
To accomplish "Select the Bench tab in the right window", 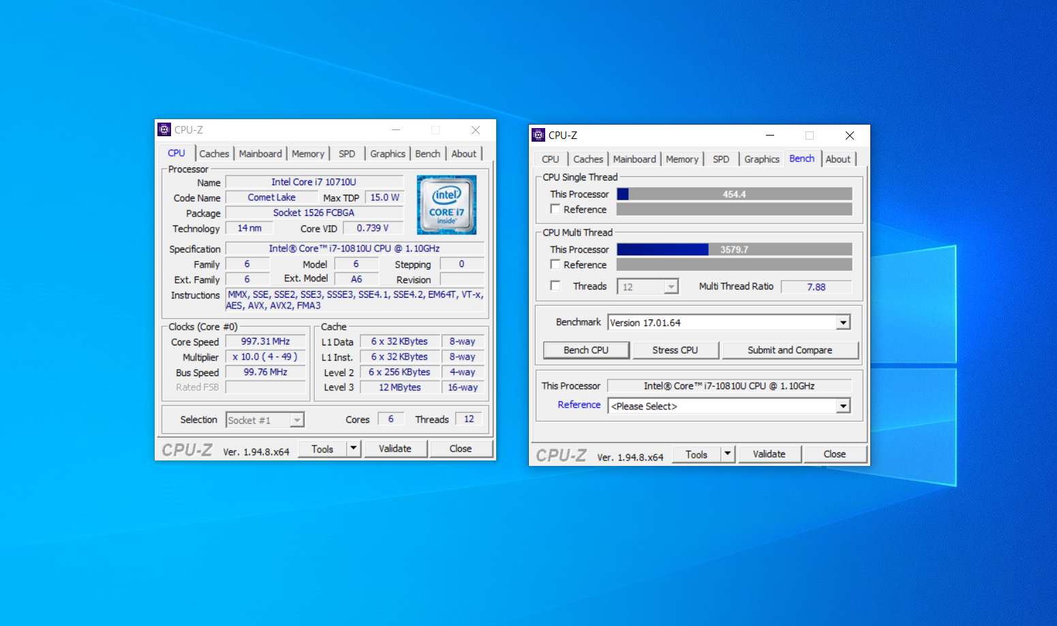I will [x=802, y=159].
